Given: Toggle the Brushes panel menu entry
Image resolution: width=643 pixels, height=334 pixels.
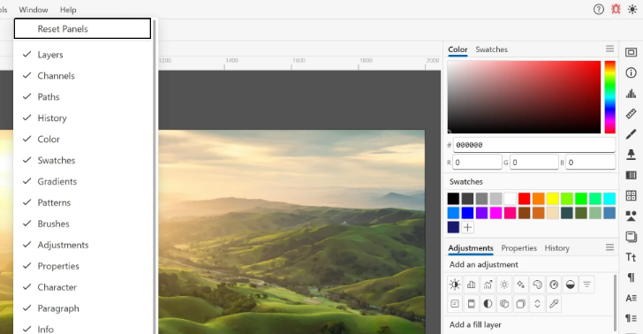Looking at the screenshot, I should pyautogui.click(x=82, y=224).
